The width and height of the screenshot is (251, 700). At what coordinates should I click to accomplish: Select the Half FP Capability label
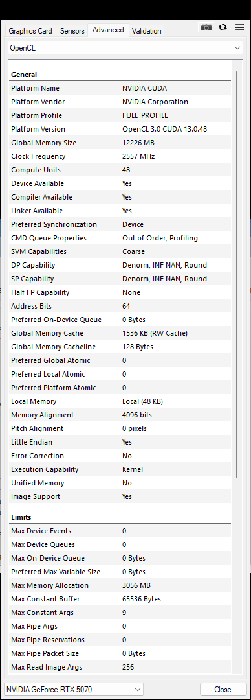click(40, 292)
